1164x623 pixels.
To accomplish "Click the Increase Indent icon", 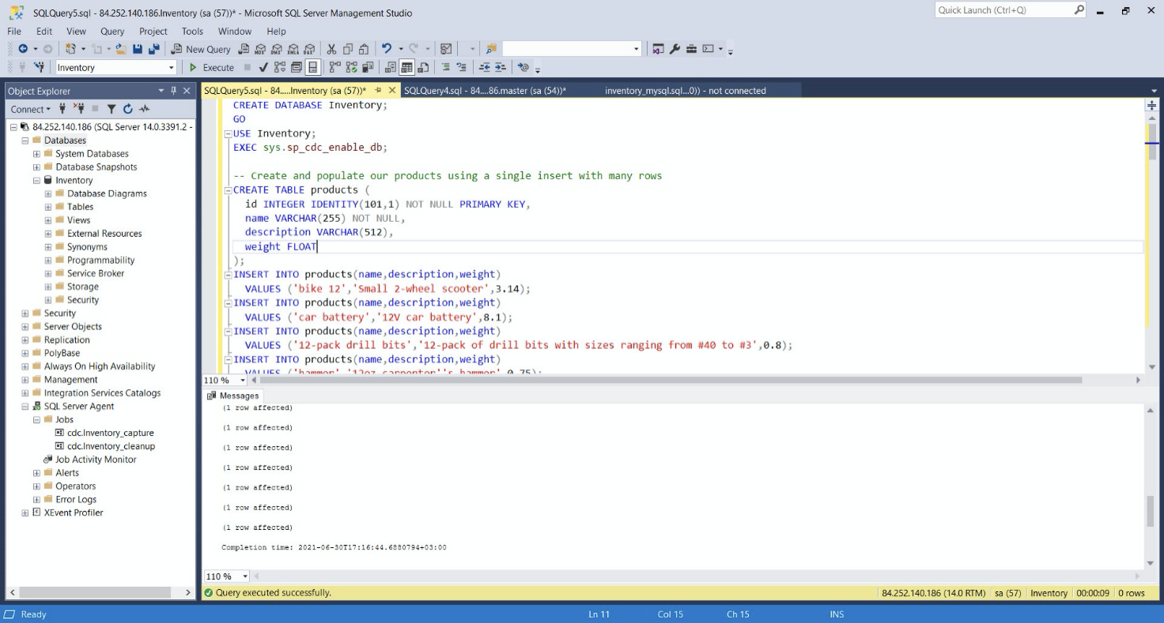I will (x=501, y=67).
